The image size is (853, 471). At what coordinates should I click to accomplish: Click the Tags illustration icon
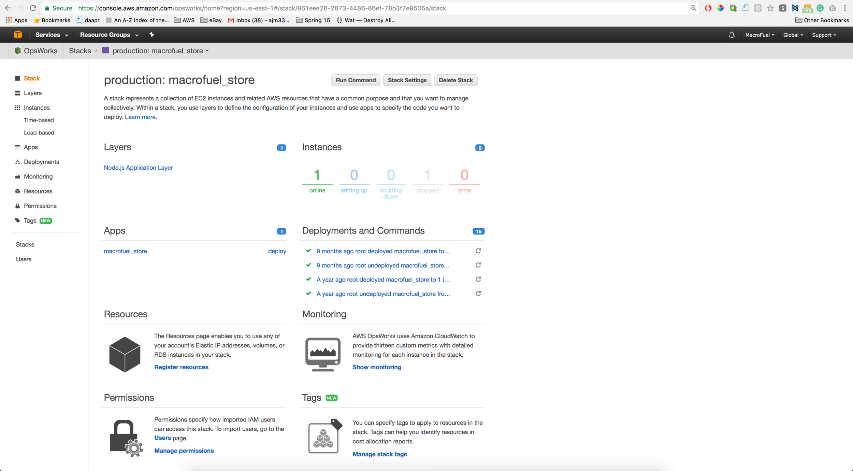click(325, 436)
